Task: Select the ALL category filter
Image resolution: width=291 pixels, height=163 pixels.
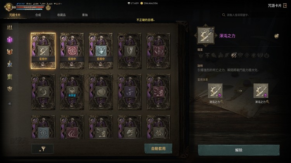Action: tap(10, 27)
